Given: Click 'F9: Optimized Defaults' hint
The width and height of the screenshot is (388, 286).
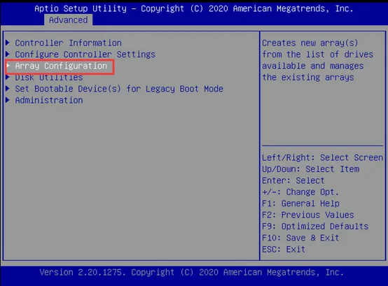Looking at the screenshot, I should [315, 227].
